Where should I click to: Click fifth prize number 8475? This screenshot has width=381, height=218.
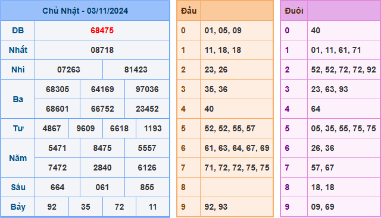102,148
